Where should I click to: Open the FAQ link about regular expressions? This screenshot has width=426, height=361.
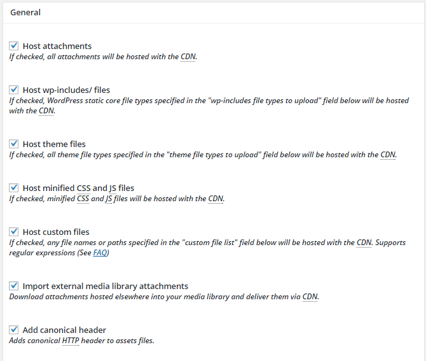coord(100,253)
